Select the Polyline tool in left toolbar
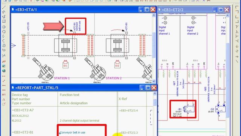 click(4, 12)
